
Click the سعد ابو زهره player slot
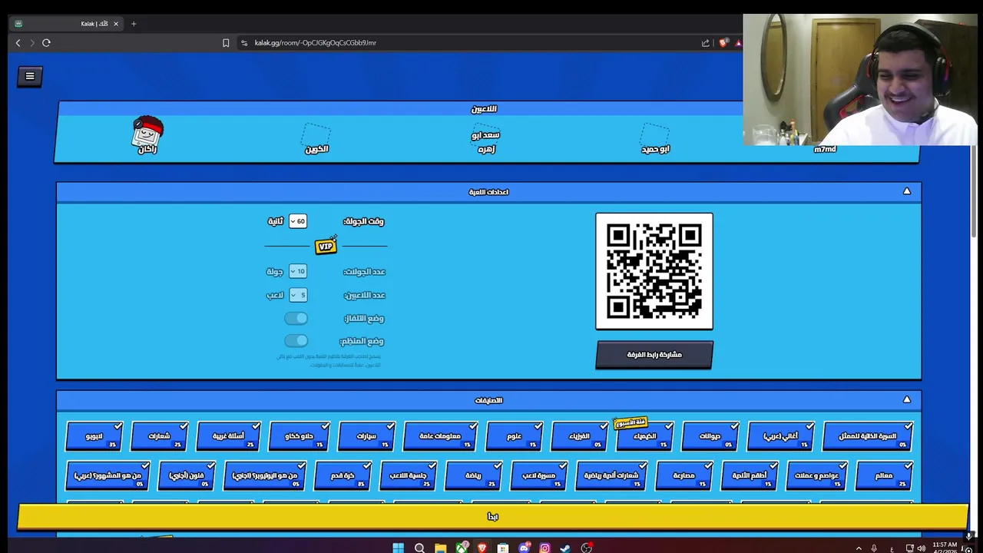click(x=485, y=138)
